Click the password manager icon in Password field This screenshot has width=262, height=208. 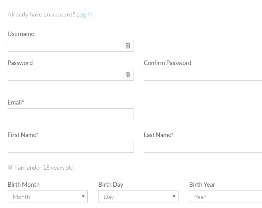(128, 75)
